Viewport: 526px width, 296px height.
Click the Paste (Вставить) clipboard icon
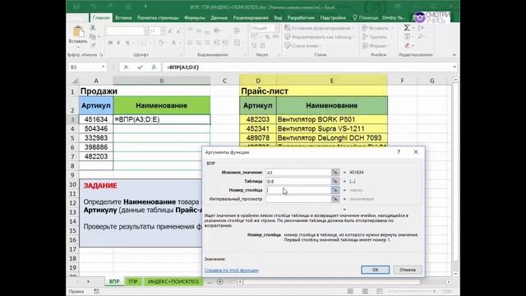pos(78,31)
